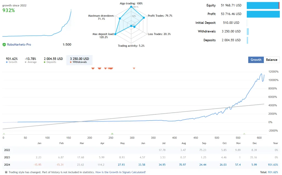Click the info icon beside Trading style notice
Screen dimensions: 282x175
coord(6,172)
